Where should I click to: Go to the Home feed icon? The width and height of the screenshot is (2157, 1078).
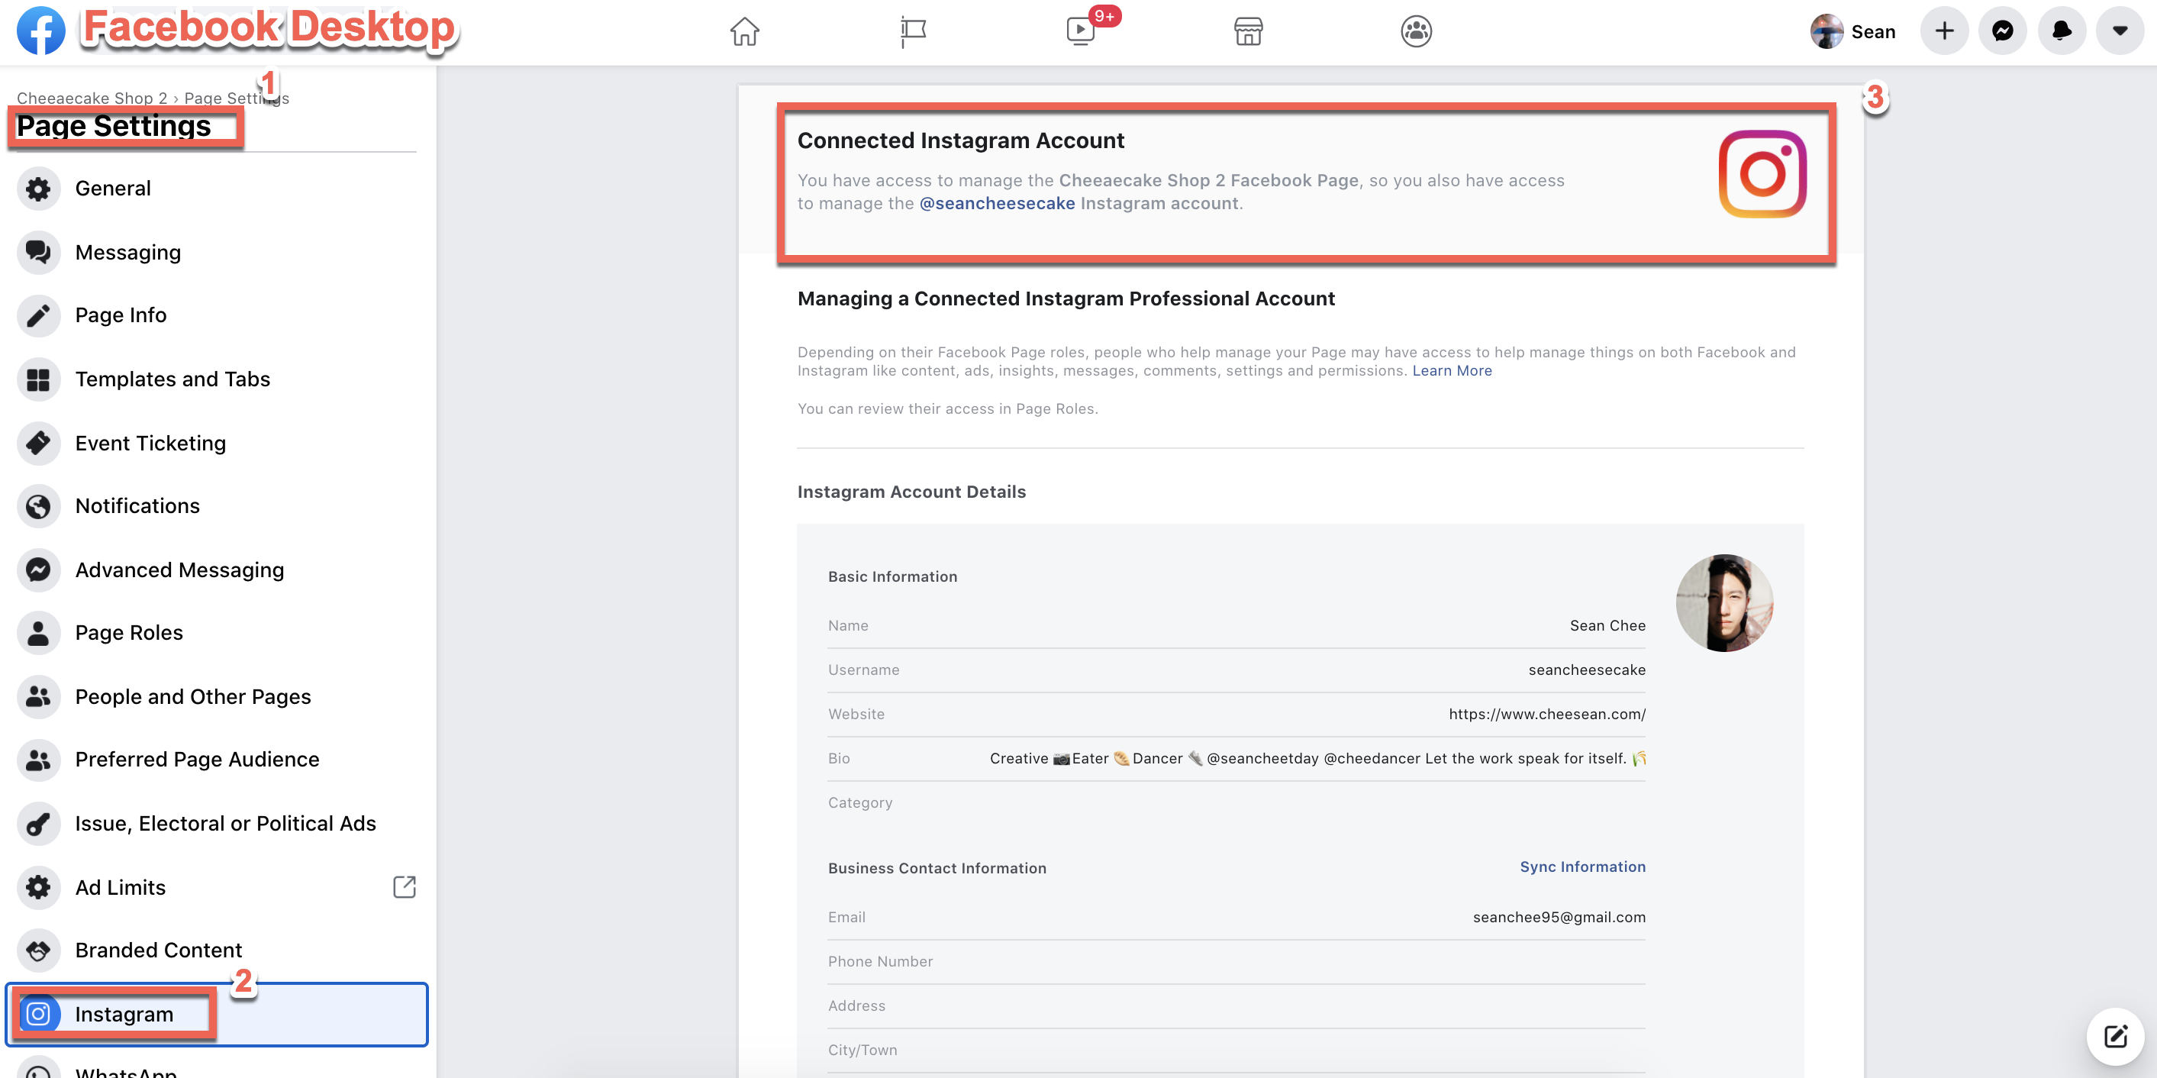(743, 32)
